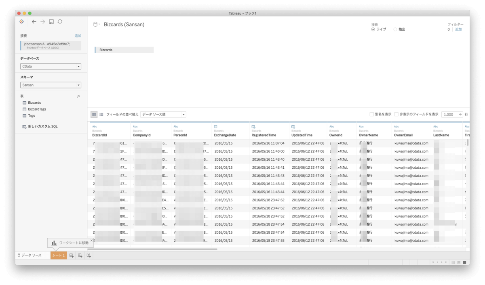Refresh the data source with the circular arrows
This screenshot has width=485, height=285.
point(60,22)
